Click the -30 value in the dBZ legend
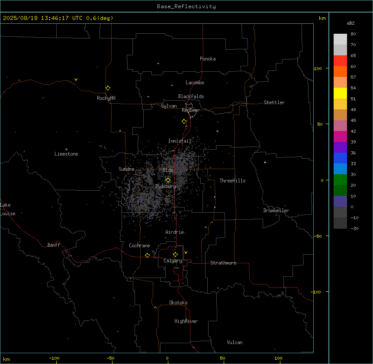The image size is (373, 364). [x=354, y=228]
